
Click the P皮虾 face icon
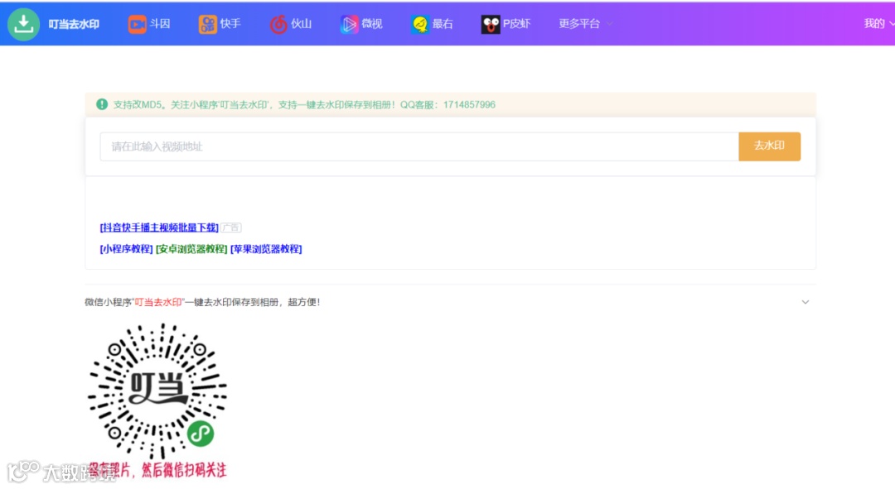(491, 24)
